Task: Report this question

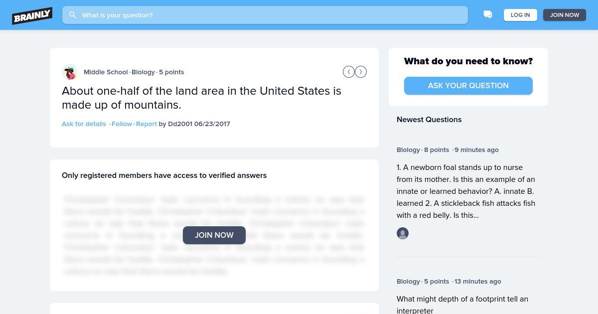Action: click(x=147, y=124)
